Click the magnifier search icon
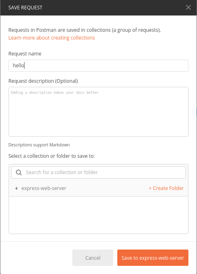The image size is (197, 274). click(x=19, y=172)
